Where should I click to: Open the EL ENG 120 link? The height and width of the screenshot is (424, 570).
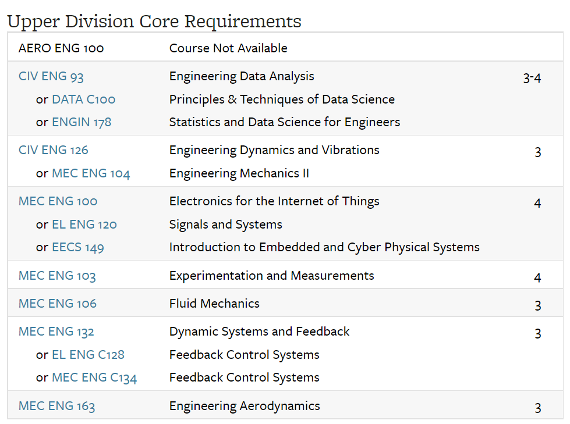pos(84,225)
